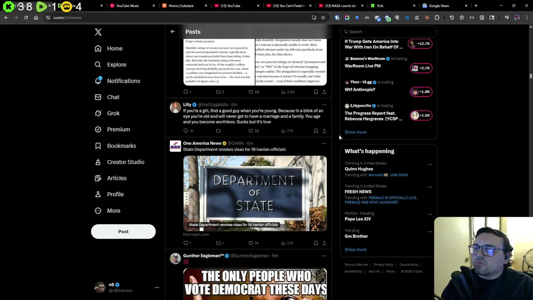This screenshot has width=533, height=300.
Task: Open the Department of State article image
Action: [x=255, y=193]
